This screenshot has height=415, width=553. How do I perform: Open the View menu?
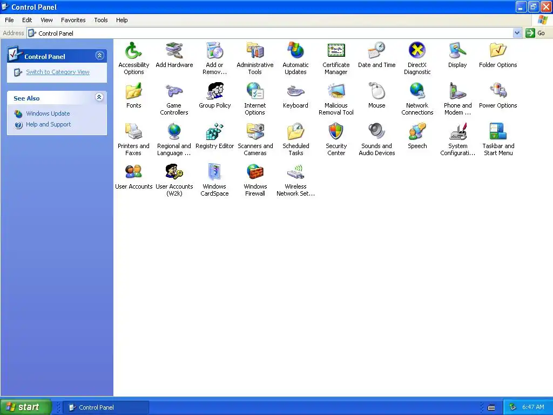coord(46,20)
